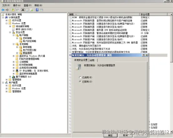The width and height of the screenshot is (173, 138).
Task: Click the 用户权限分配 folder icon
Action: click(x=21, y=50)
